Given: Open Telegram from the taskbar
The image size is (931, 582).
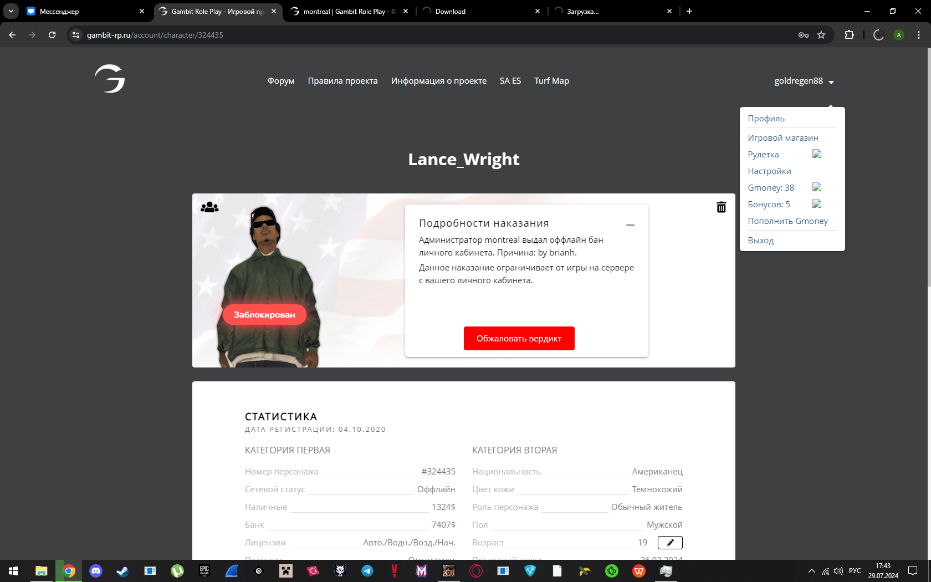Looking at the screenshot, I should 367,571.
